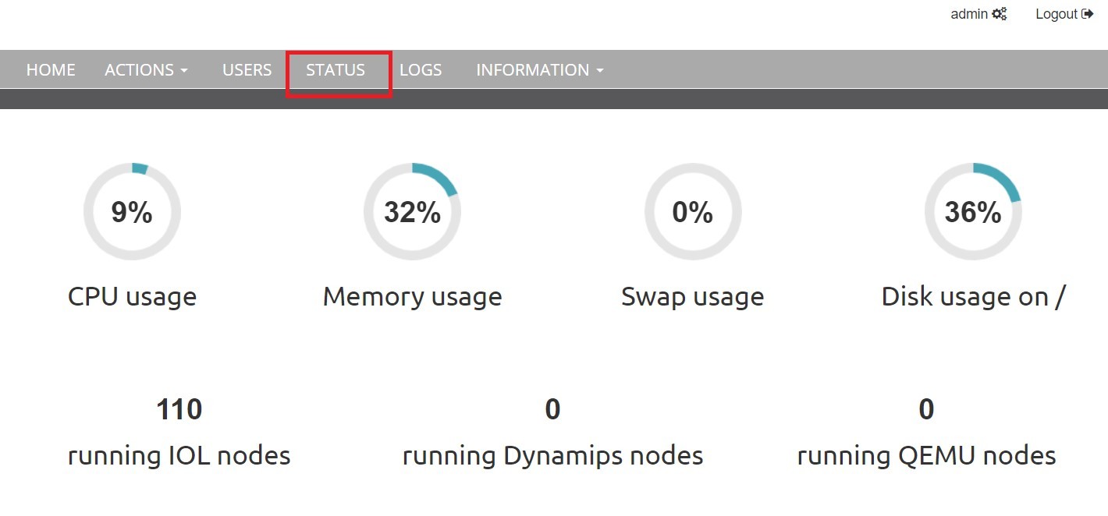The width and height of the screenshot is (1108, 516).
Task: Click the admin username link
Action: pyautogui.click(x=969, y=14)
